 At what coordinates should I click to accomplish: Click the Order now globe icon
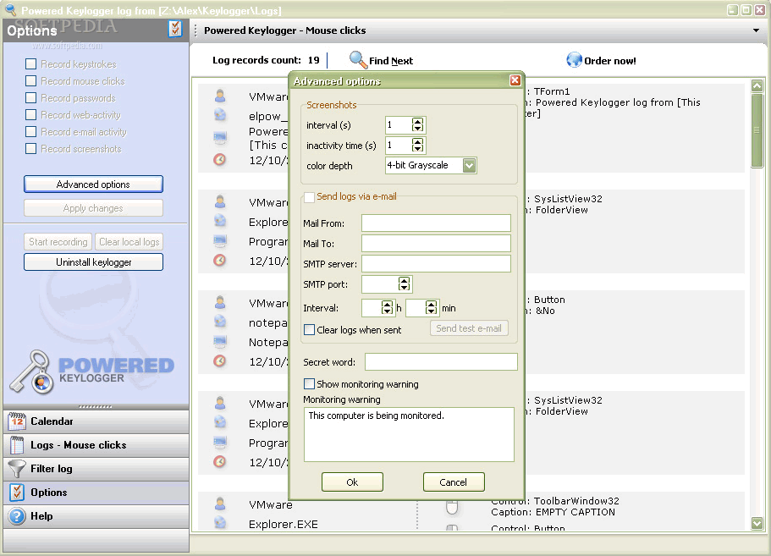(574, 60)
